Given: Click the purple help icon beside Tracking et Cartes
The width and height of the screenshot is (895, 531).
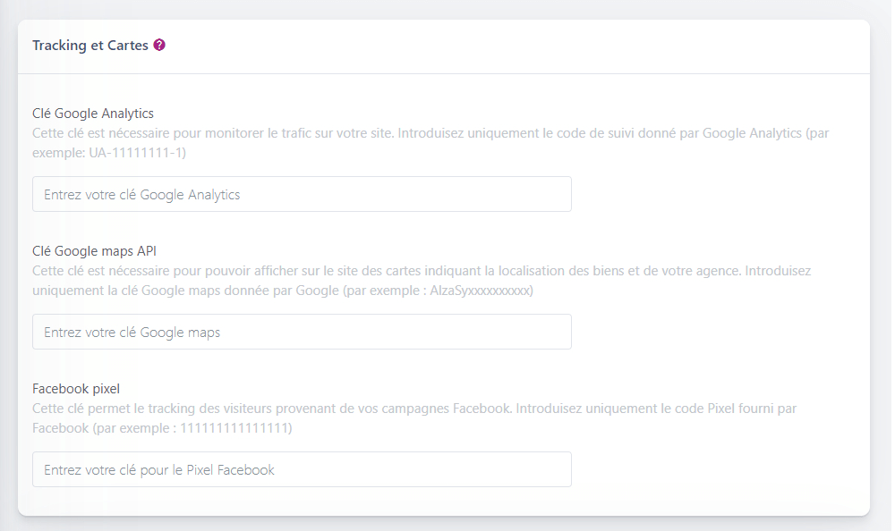Looking at the screenshot, I should pyautogui.click(x=159, y=45).
